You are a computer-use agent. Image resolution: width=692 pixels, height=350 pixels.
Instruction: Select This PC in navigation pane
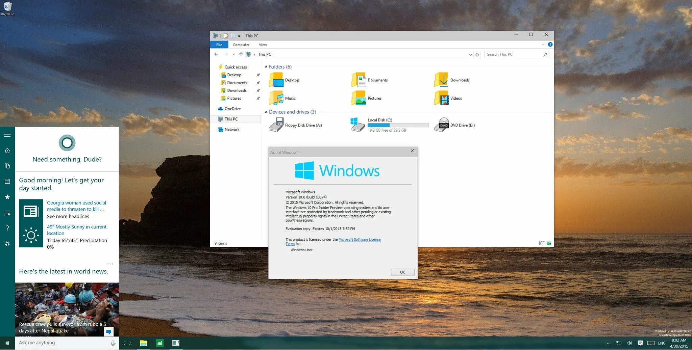236,119
